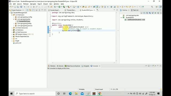Click Collapse All in Project Explorer
The image size is (171, 96).
click(27, 10)
